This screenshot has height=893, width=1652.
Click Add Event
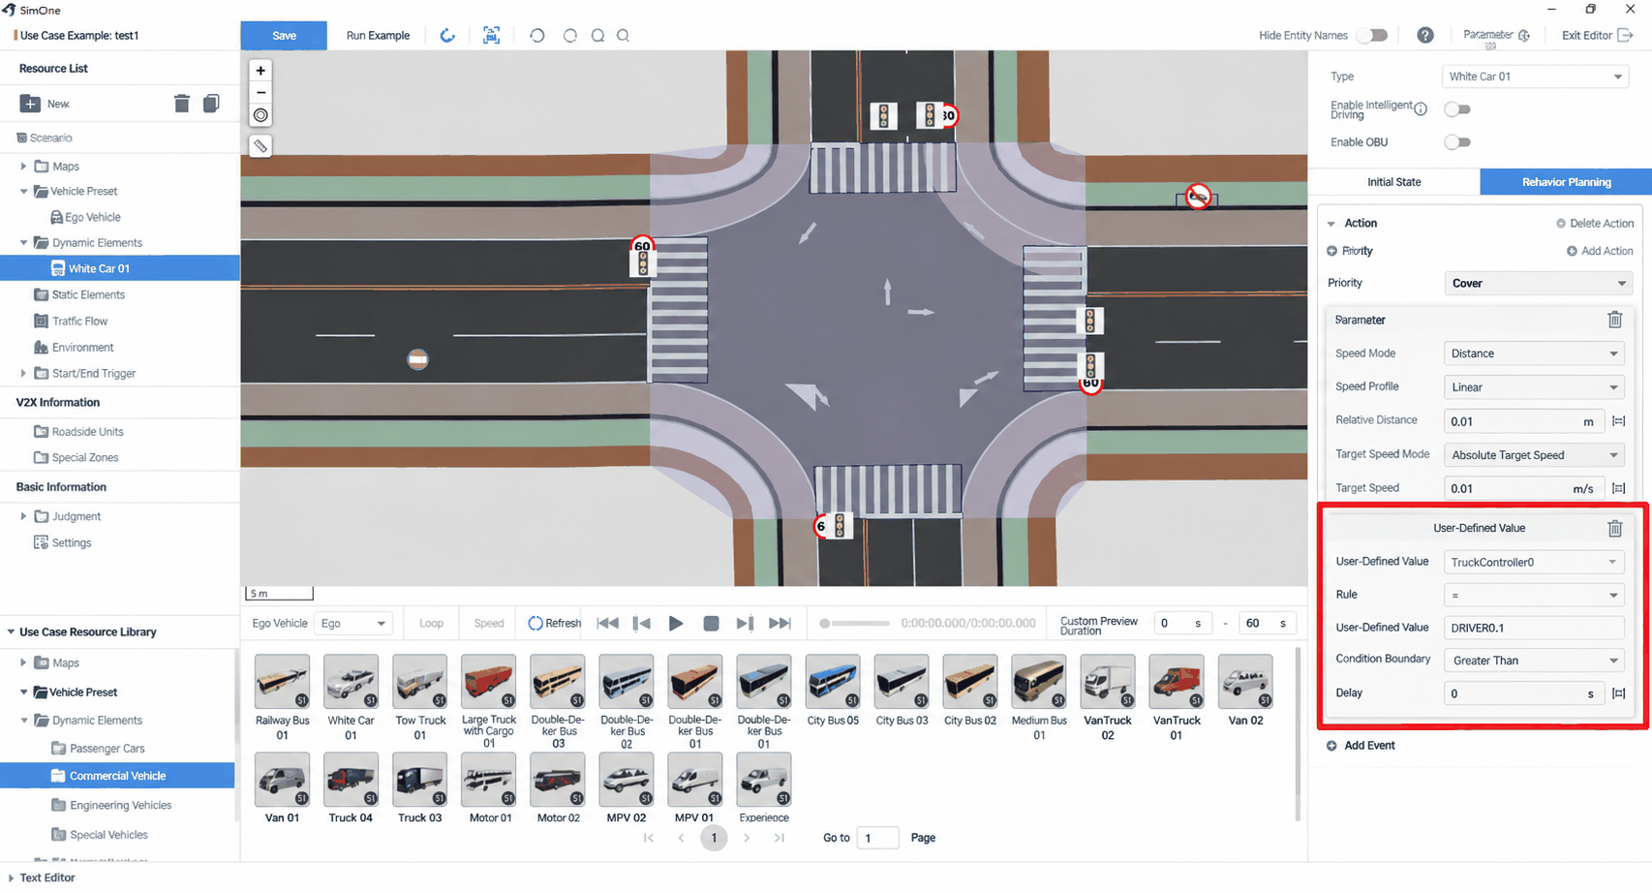[x=1361, y=746]
